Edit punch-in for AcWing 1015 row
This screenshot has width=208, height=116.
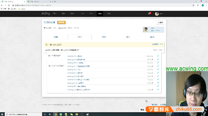pos(158,56)
